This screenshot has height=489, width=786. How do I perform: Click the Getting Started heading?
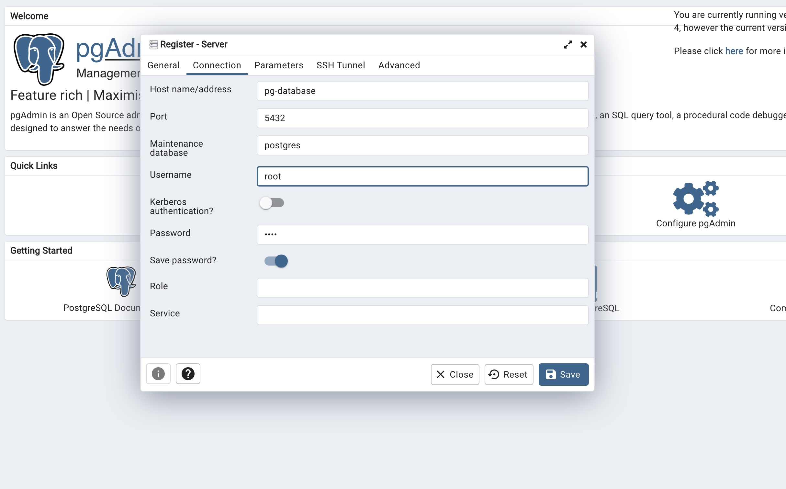point(41,250)
